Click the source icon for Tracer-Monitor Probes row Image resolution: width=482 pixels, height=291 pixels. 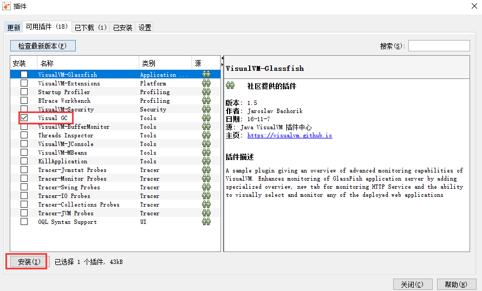[x=206, y=178]
